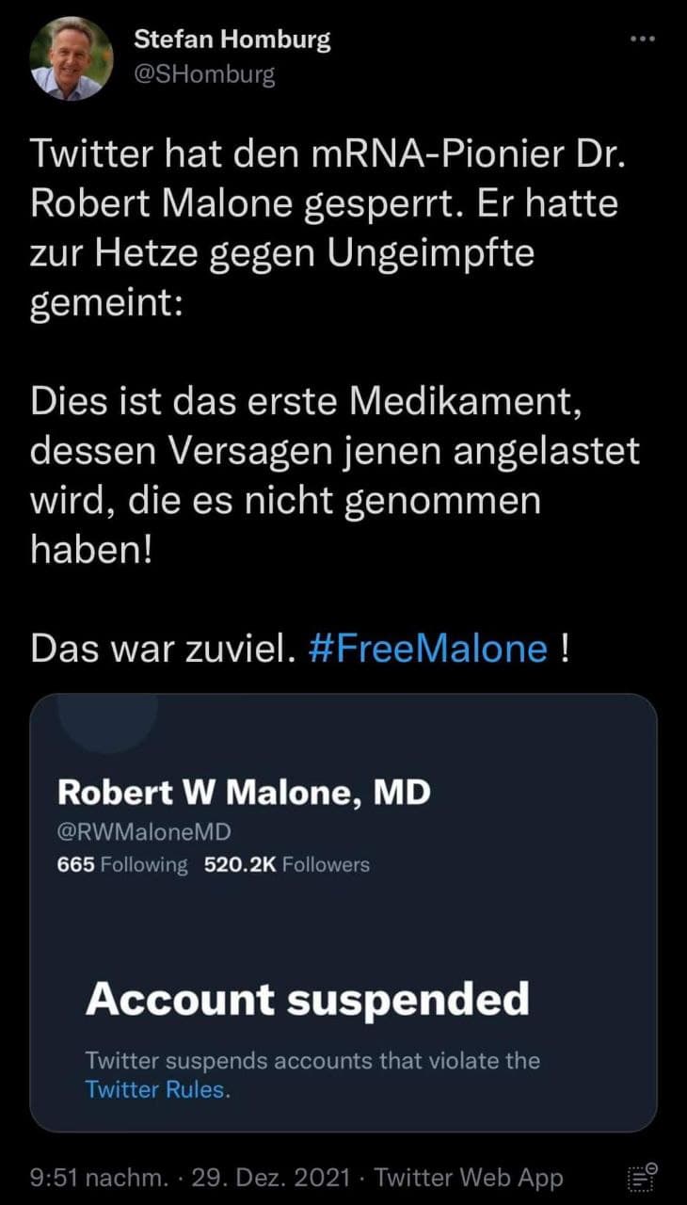
Task: Click the Stefan Homburg display name
Action: point(232,40)
